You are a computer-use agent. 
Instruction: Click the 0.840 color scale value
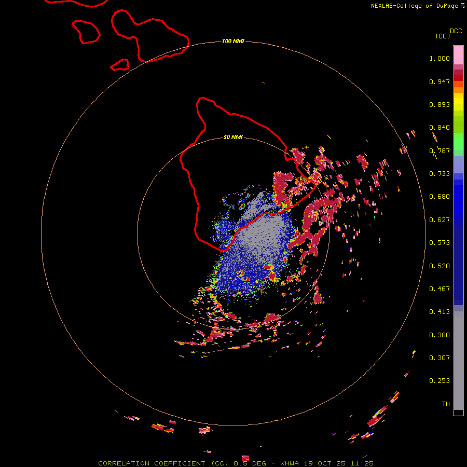(x=439, y=128)
